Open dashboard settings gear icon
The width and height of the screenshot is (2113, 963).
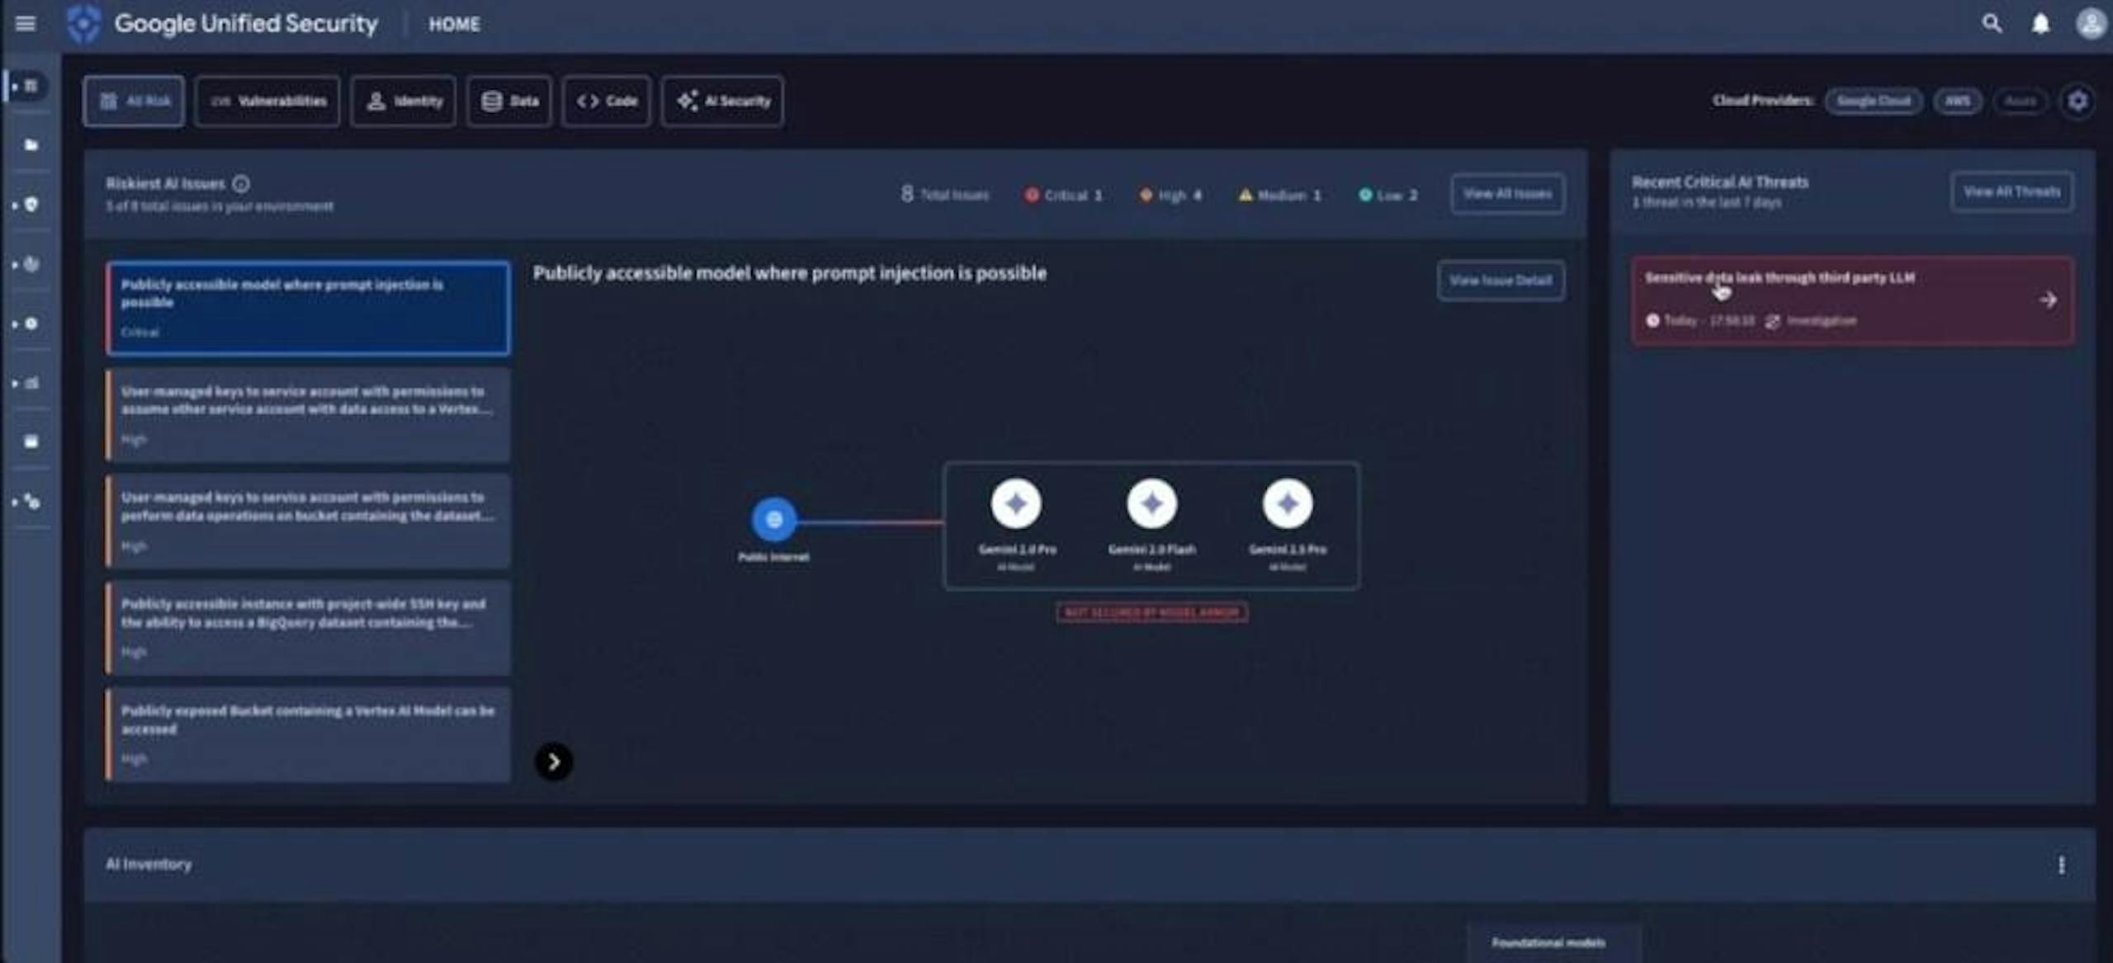2078,101
